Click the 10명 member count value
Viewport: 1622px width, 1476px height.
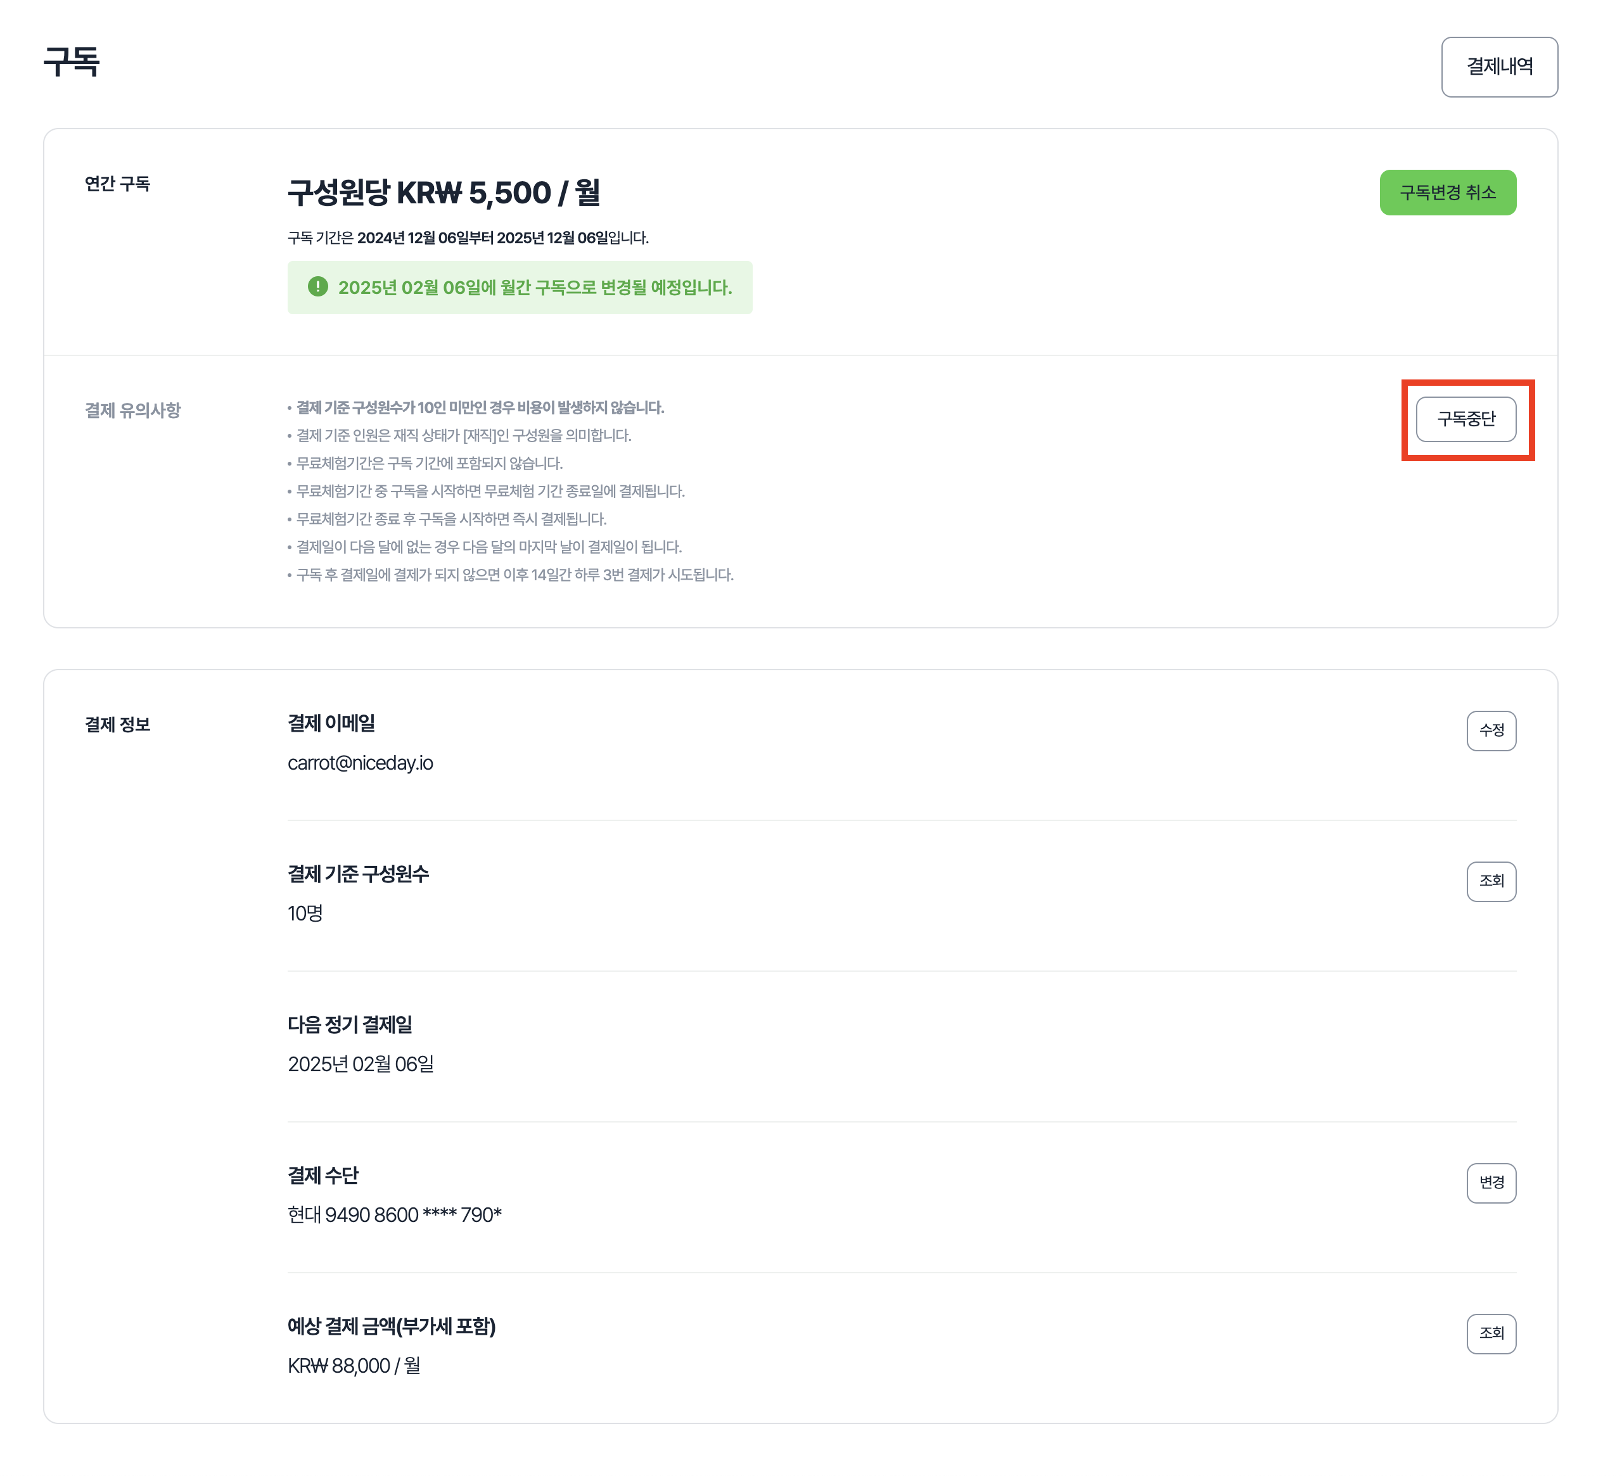click(305, 913)
